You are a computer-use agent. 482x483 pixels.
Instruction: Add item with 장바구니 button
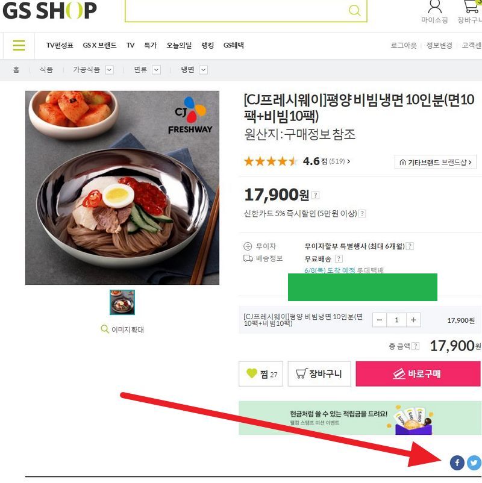(319, 373)
